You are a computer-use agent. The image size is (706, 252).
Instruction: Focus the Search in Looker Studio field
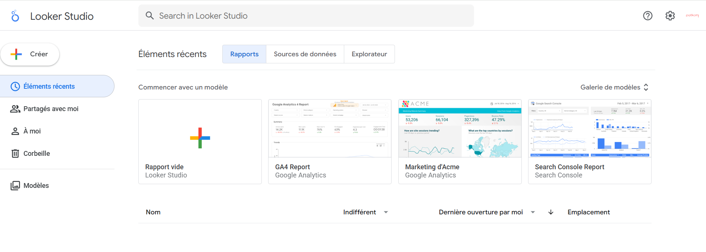[x=306, y=16]
